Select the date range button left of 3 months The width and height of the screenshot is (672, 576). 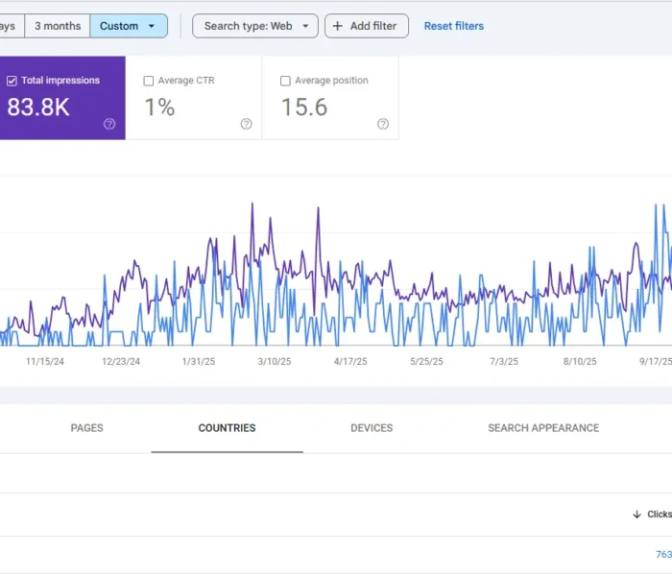[10, 26]
